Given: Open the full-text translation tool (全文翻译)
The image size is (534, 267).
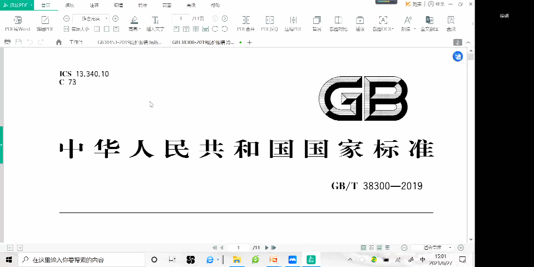Looking at the screenshot, I should click(429, 23).
